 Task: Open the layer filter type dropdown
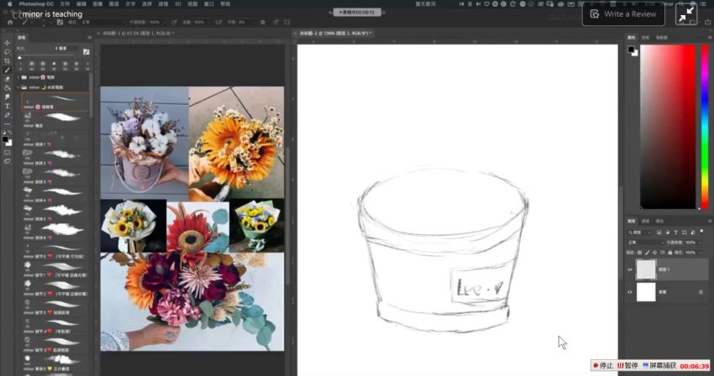640,232
